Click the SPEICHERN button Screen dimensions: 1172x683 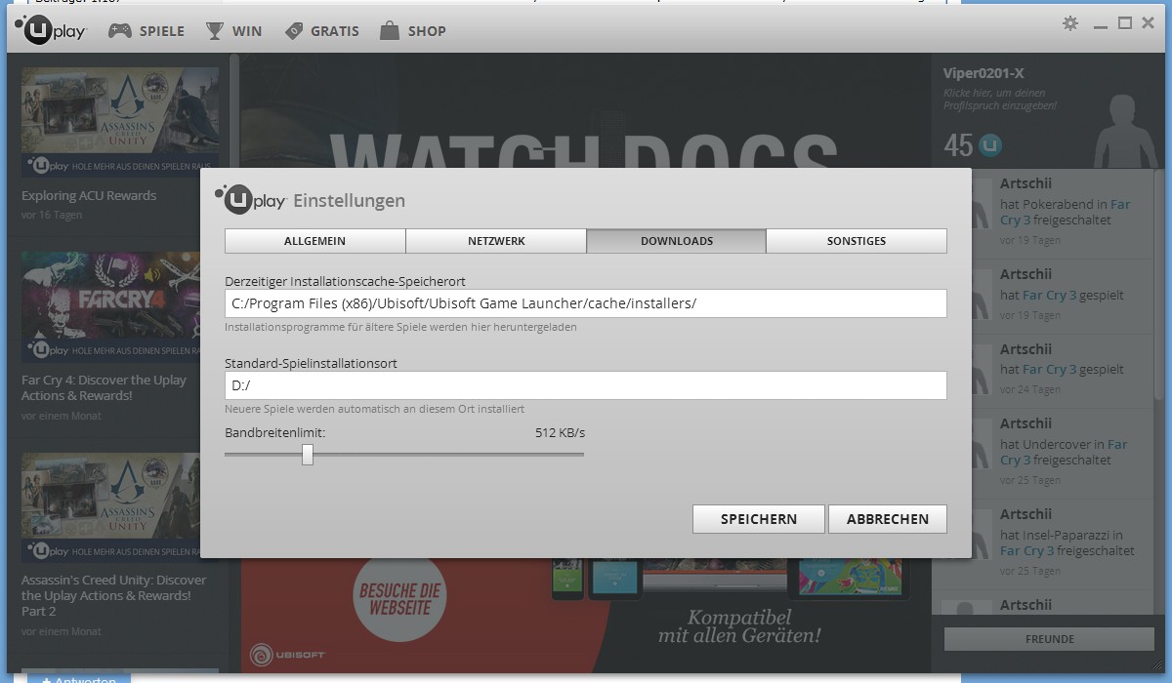pos(759,519)
